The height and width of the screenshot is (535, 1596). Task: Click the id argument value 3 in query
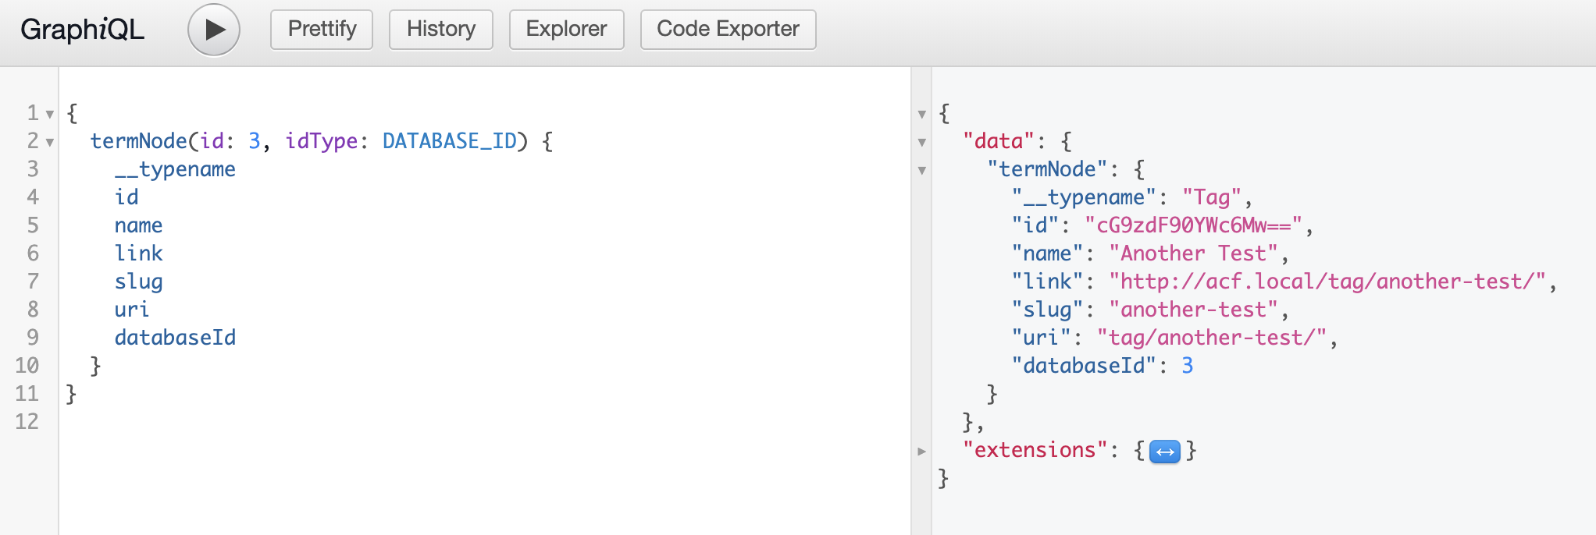coord(255,141)
